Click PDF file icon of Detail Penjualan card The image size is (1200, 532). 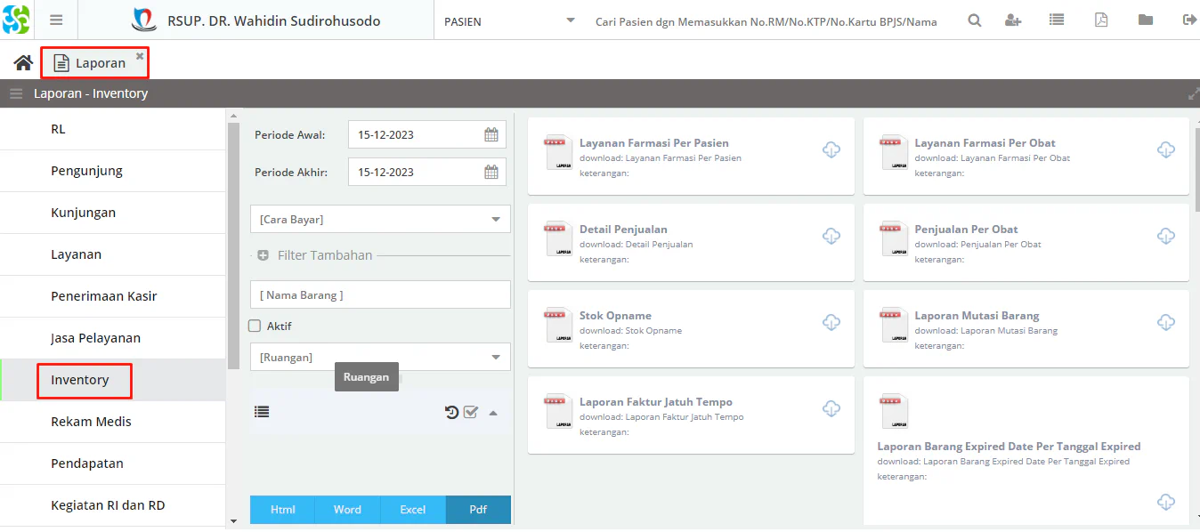coord(559,238)
